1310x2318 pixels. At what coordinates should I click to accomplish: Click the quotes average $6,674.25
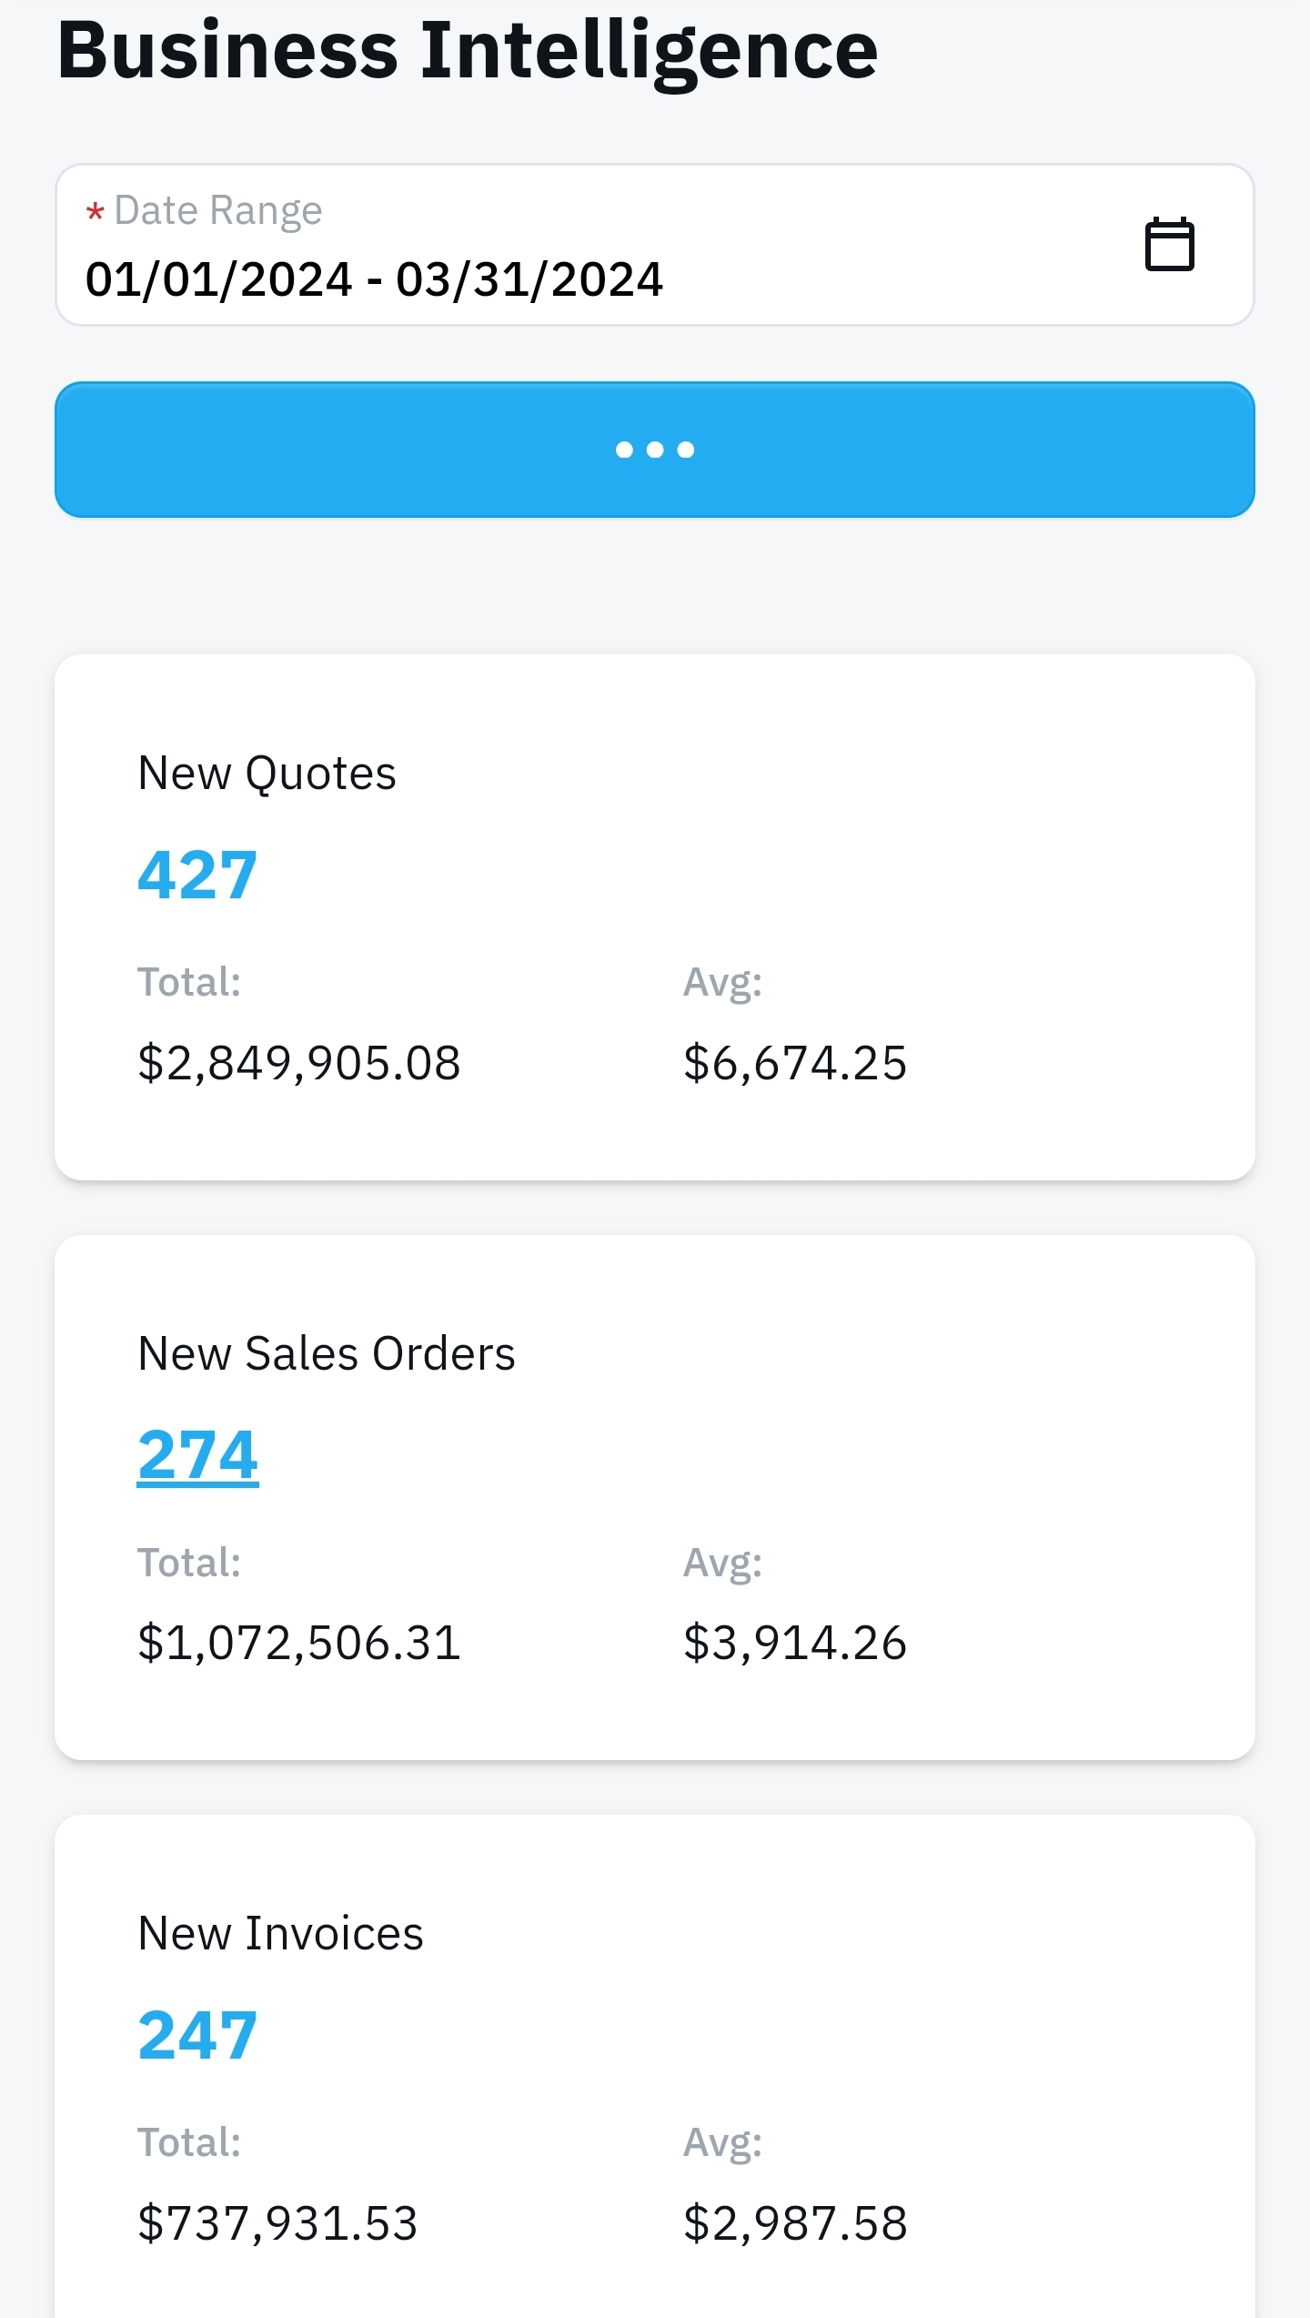795,1062
